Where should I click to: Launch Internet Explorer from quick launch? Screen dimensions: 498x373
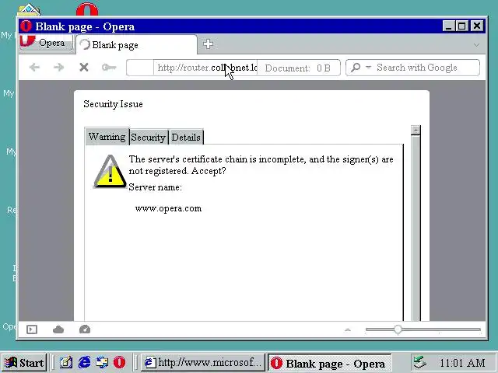click(84, 362)
